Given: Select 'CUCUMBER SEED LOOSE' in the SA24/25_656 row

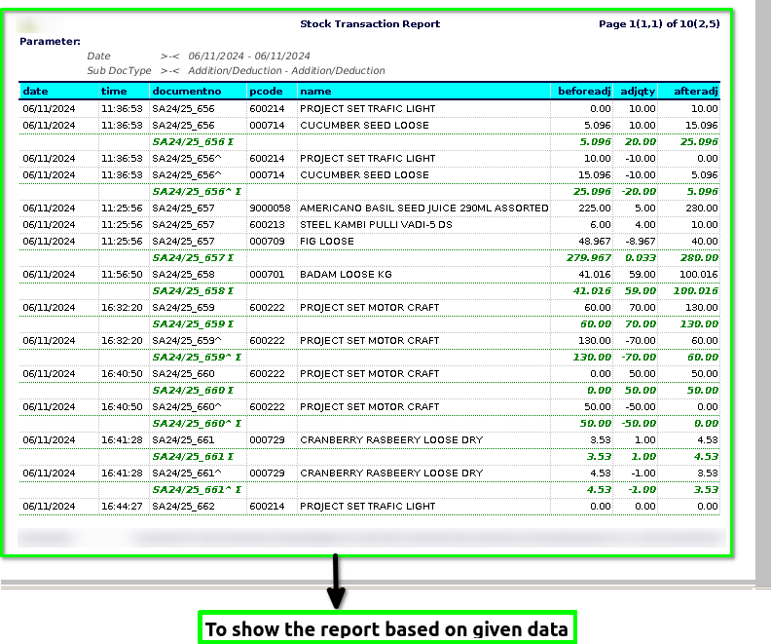Looking at the screenshot, I should click(364, 125).
